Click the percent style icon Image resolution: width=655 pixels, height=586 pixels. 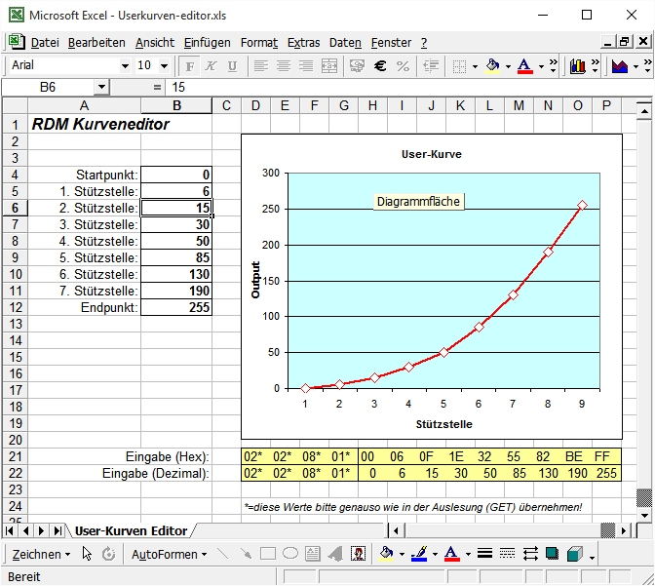(x=403, y=66)
